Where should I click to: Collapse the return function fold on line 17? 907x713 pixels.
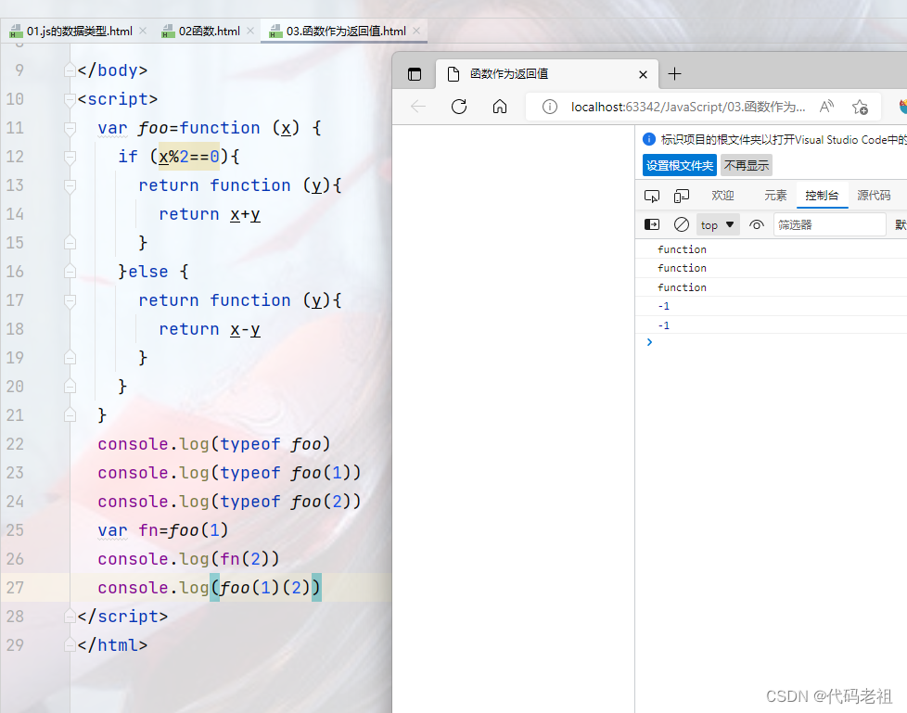[x=70, y=300]
